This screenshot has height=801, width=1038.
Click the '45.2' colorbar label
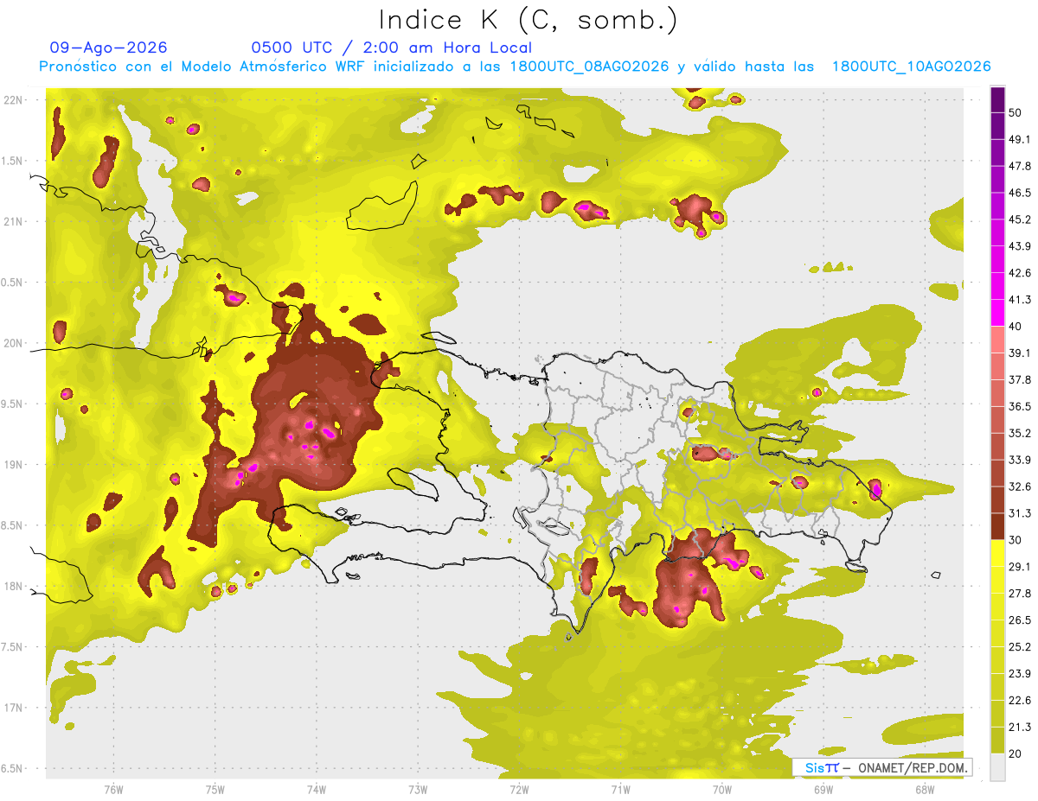(x=1020, y=219)
